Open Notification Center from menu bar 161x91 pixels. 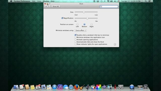click(x=149, y=1)
